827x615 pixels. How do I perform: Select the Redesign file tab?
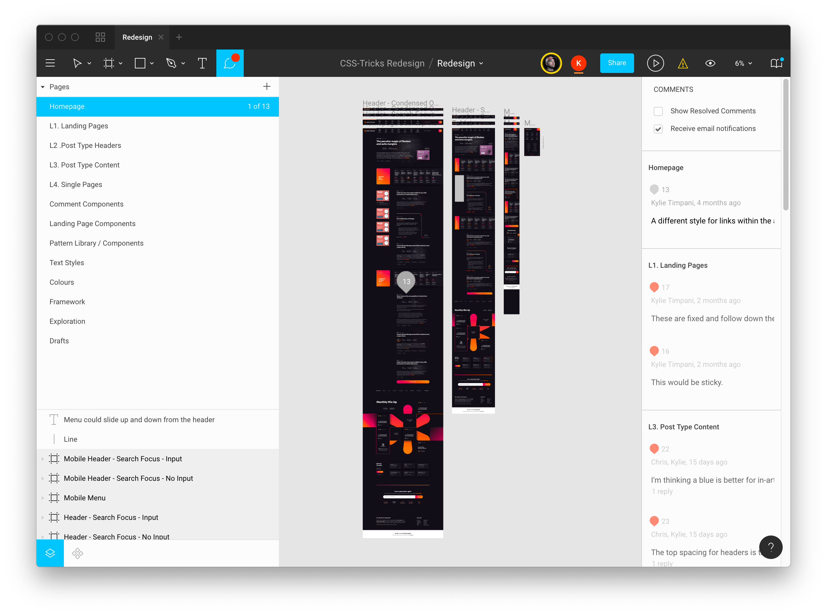click(137, 37)
